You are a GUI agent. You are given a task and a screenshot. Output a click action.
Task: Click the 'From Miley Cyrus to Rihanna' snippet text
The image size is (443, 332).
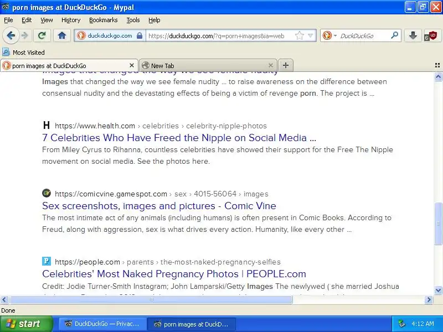click(218, 155)
